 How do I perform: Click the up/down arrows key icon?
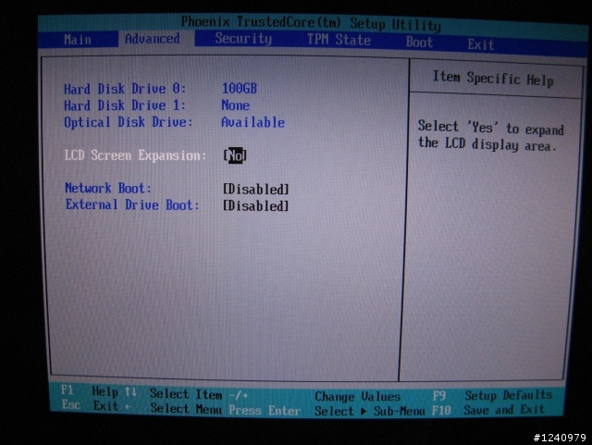click(x=130, y=392)
